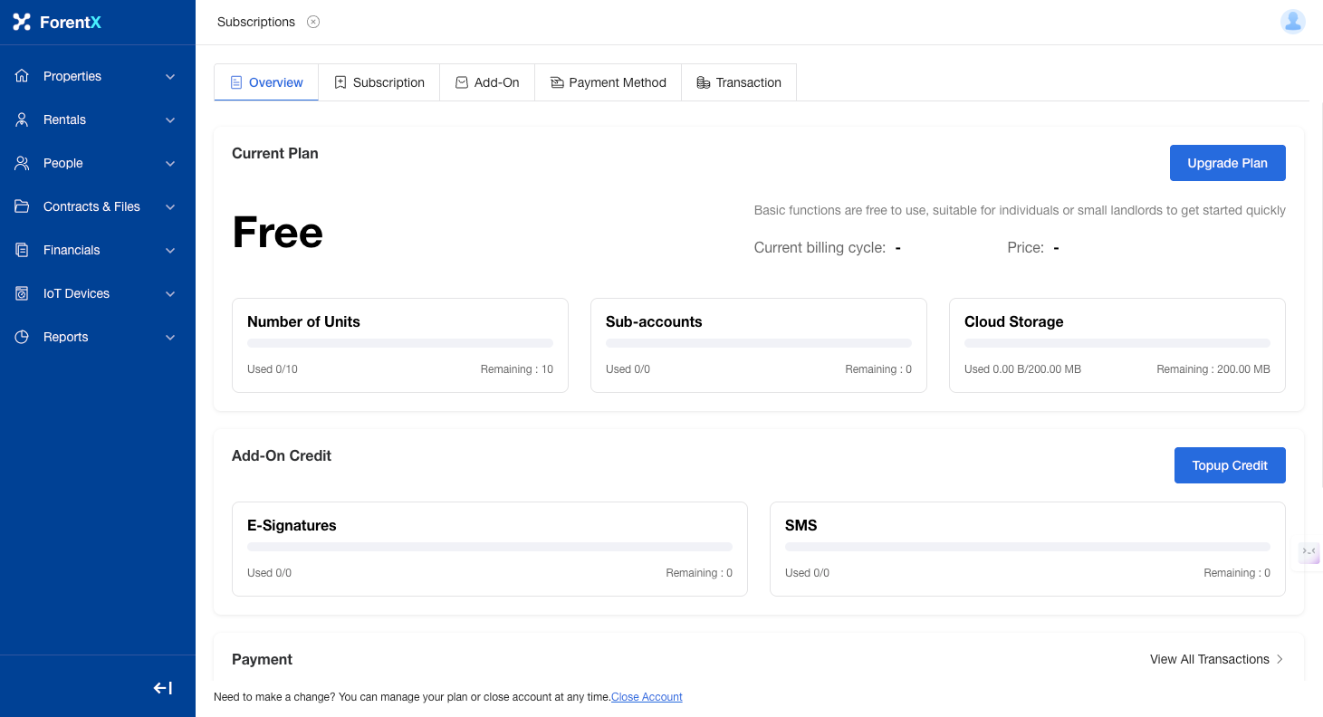1323x717 pixels.
Task: Expand the Financials menu chevron
Action: tap(170, 251)
